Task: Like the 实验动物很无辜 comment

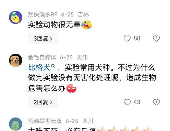Action: pos(127,39)
